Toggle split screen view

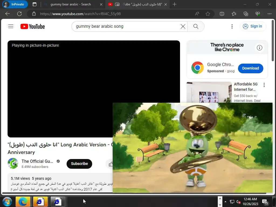tap(222, 14)
